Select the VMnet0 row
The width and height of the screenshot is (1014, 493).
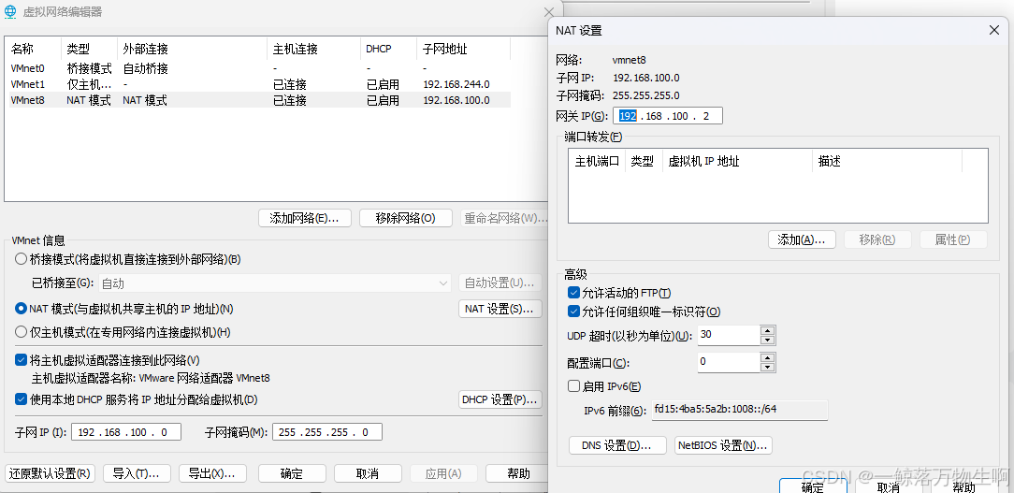(x=257, y=68)
